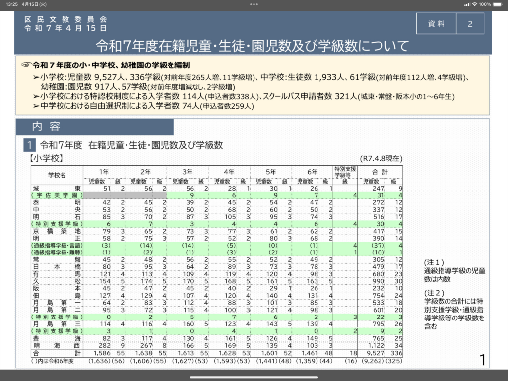The height and width of the screenshot is (381, 508).
Task: Click the 9,527 grand total cell
Action: pos(376,353)
